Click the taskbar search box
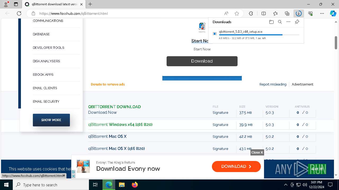339x190 pixels. 51,185
